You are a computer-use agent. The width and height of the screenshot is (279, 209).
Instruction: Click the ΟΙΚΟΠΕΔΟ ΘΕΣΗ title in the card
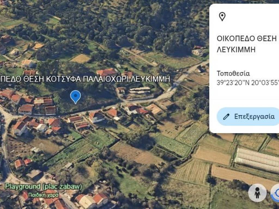(247, 38)
